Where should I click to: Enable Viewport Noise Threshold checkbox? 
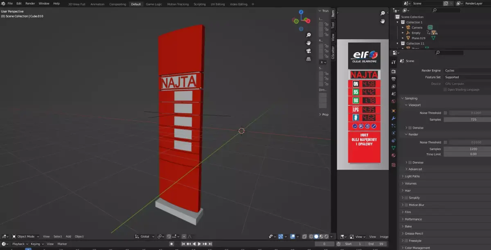[446, 113]
